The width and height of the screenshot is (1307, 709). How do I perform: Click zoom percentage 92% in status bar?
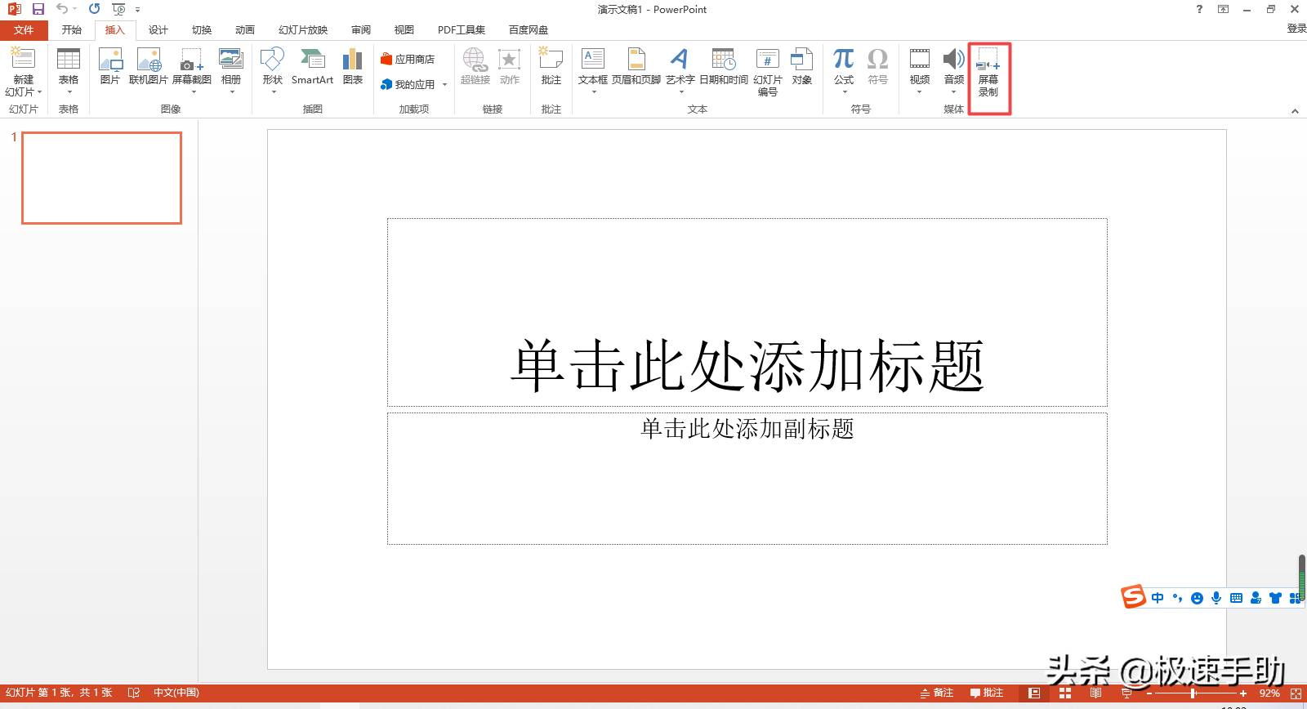click(x=1269, y=693)
